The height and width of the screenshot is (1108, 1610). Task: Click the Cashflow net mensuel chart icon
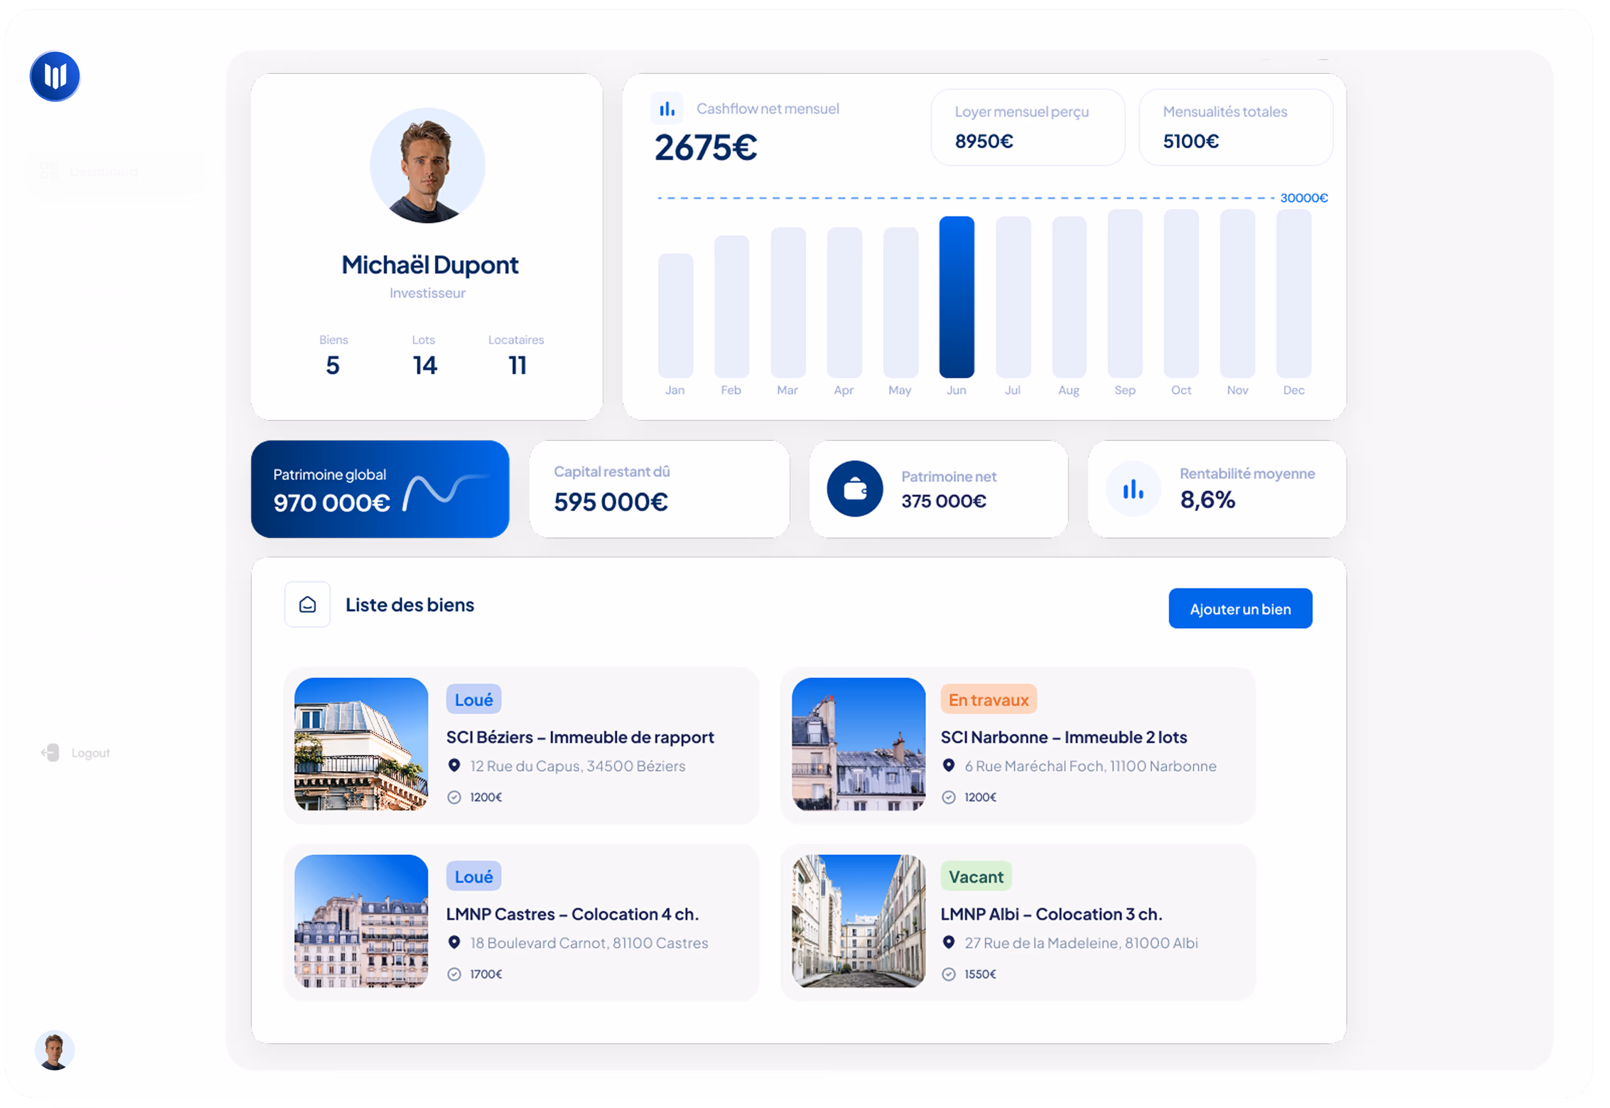tap(667, 109)
